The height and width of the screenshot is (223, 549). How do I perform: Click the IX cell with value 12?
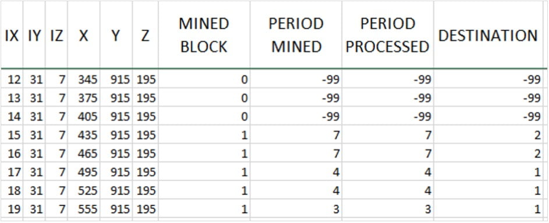point(12,80)
